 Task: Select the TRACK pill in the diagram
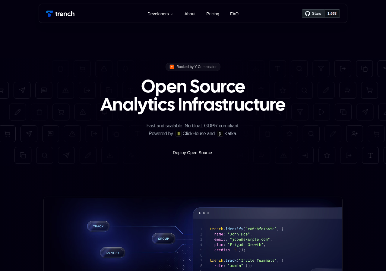point(98,226)
